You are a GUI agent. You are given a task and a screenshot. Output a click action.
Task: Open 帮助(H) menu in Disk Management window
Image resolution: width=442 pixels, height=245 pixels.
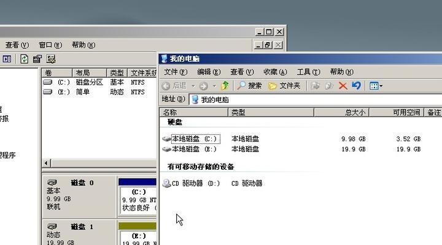(83, 45)
